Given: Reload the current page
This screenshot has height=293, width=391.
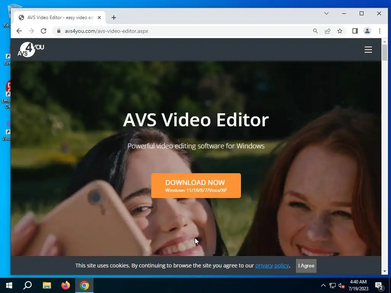Looking at the screenshot, I should pyautogui.click(x=44, y=31).
